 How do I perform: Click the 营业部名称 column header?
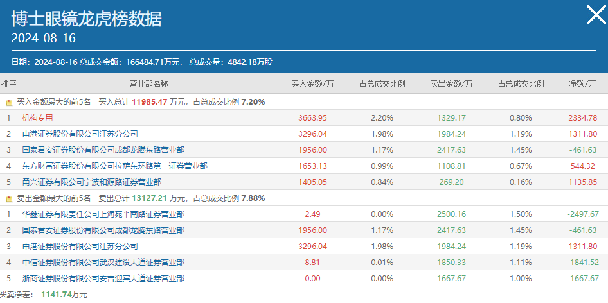point(148,83)
